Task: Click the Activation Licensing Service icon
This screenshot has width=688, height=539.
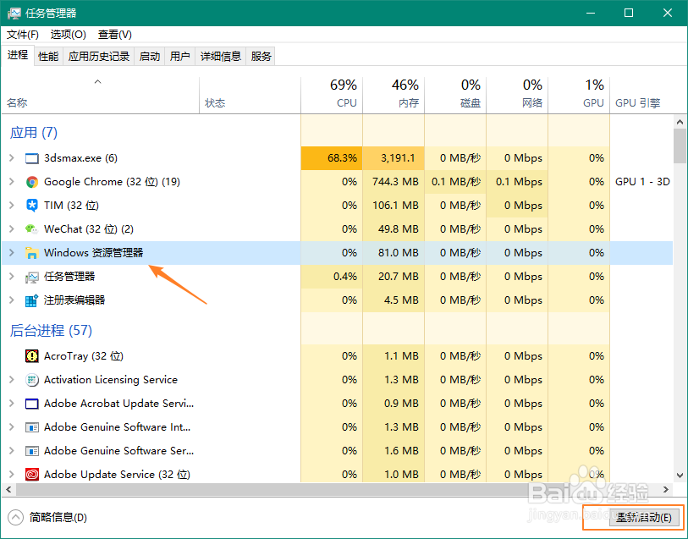Action: click(31, 380)
